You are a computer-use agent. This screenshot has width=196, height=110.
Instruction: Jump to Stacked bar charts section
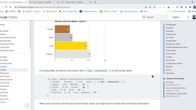(173, 44)
